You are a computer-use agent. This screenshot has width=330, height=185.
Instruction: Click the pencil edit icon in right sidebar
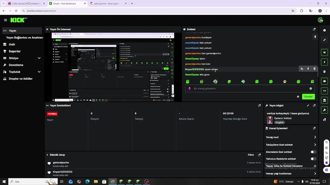[324, 40]
